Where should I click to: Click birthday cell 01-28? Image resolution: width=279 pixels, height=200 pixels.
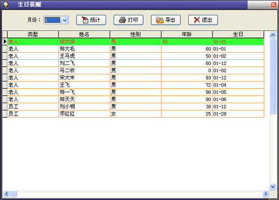coord(238,114)
